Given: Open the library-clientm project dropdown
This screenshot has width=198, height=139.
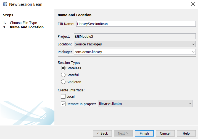Looking at the screenshot, I should point(145,103).
